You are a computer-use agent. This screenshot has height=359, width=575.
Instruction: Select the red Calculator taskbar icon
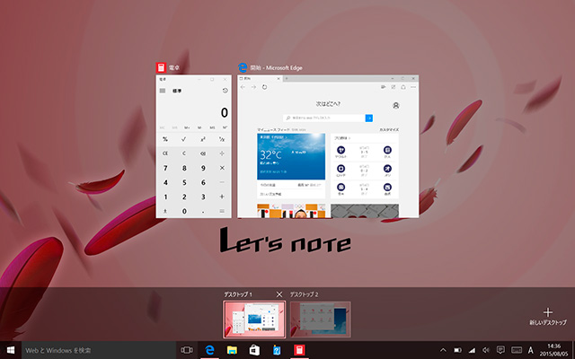click(x=299, y=350)
